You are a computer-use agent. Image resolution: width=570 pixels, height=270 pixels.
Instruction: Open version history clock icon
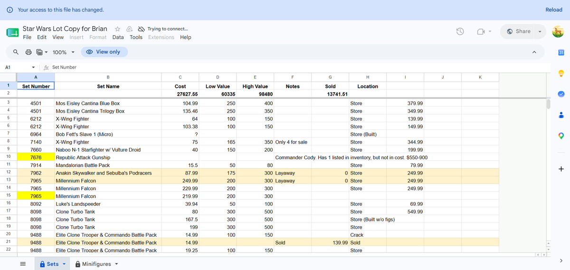click(x=460, y=31)
